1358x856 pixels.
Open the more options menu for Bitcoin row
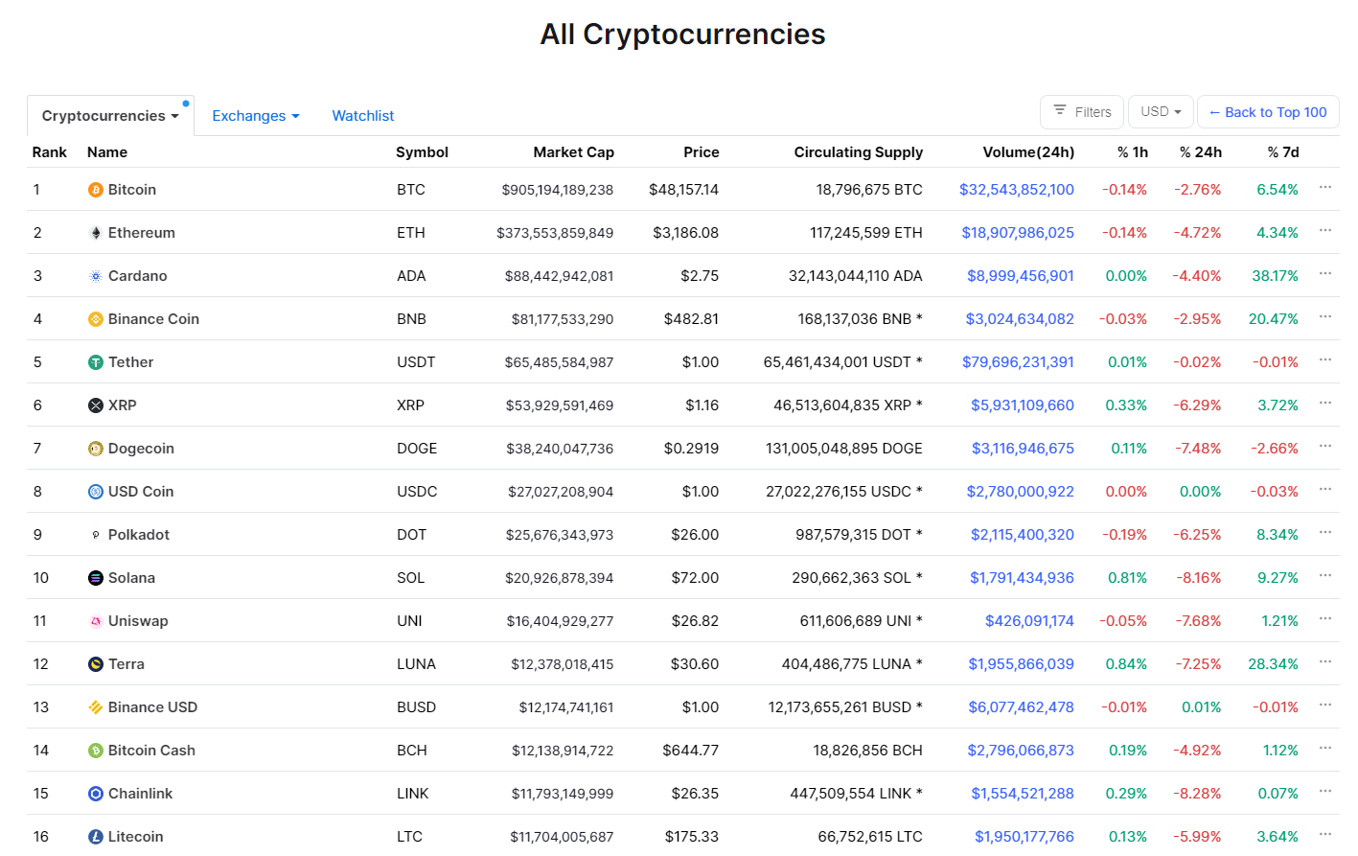pos(1325,188)
